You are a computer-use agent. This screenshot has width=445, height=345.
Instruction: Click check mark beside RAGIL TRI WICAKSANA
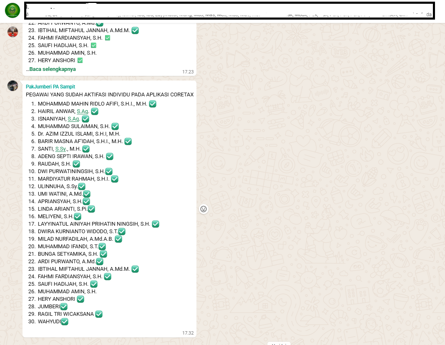[x=99, y=314]
